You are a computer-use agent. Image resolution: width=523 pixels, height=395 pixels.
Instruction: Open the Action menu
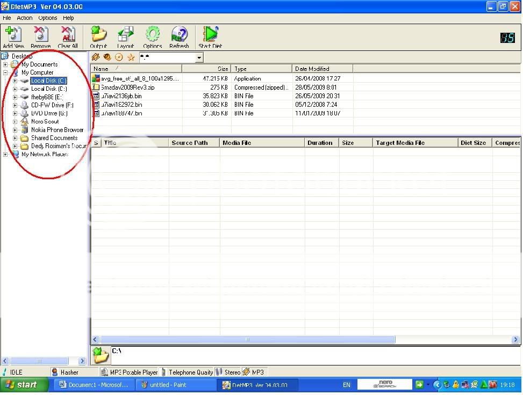(24, 18)
